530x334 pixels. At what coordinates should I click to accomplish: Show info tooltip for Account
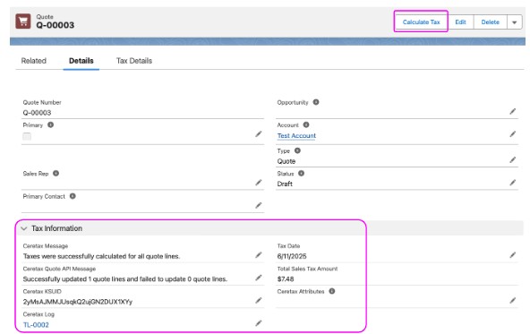(306, 124)
